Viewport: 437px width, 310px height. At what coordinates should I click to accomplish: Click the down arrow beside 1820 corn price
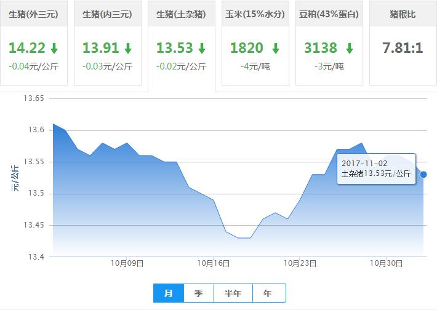[x=275, y=48]
